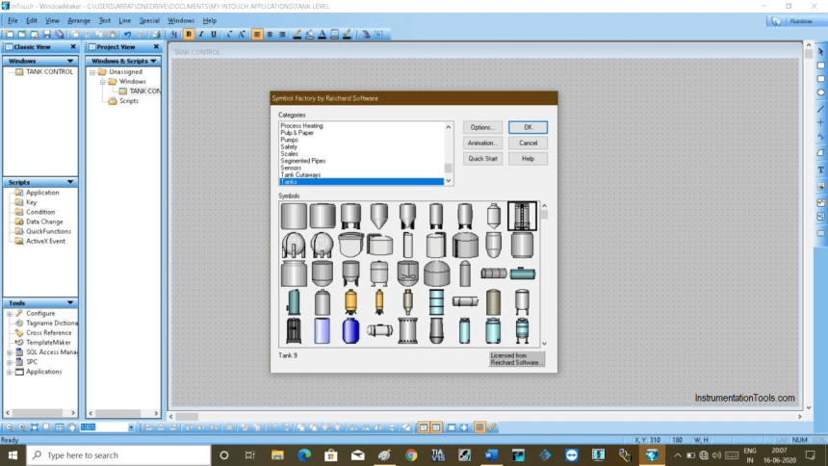This screenshot has width=828, height=466.
Task: Open the text color picker
Action: (x=323, y=35)
